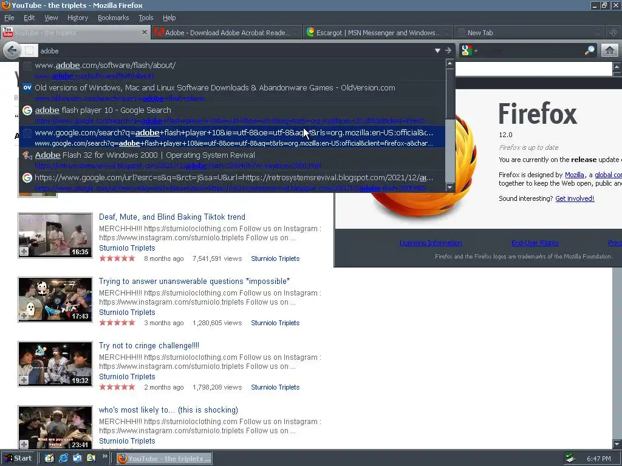Open the Help menu
This screenshot has height=466, width=622.
[x=169, y=18]
